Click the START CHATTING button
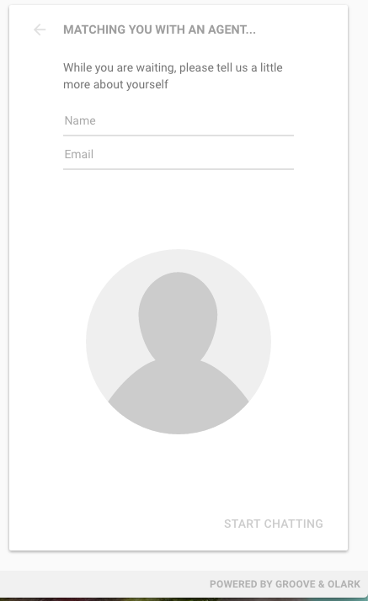Screen dimensions: 368x601 click(x=274, y=524)
